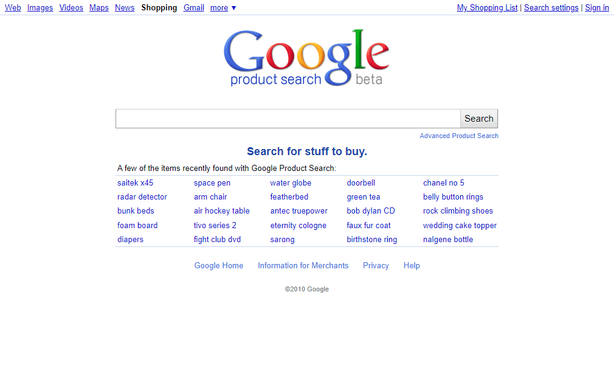Image resolution: width=614 pixels, height=365 pixels.
Task: Open the Images tab link
Action: pos(40,8)
